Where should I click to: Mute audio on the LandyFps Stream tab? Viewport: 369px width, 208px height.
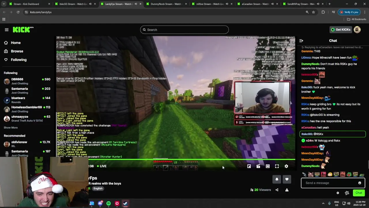pyautogui.click(x=136, y=4)
